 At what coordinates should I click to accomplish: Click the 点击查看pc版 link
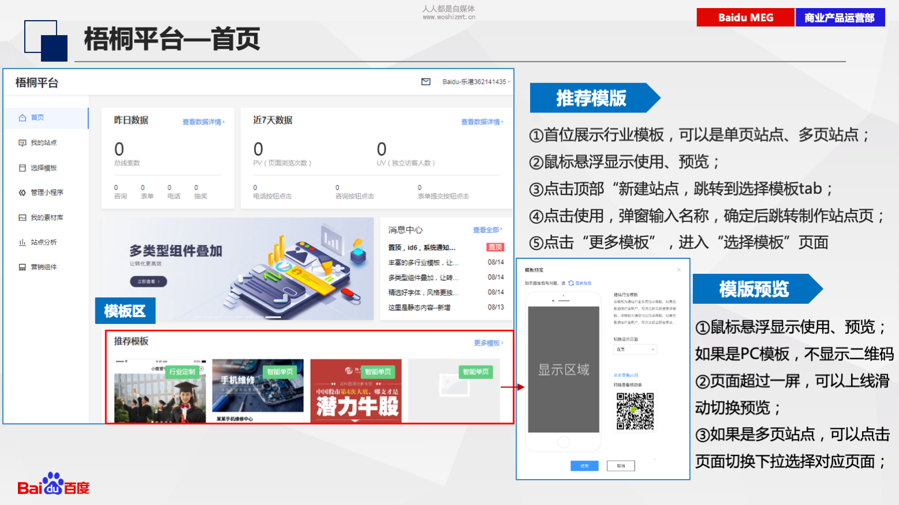626,375
